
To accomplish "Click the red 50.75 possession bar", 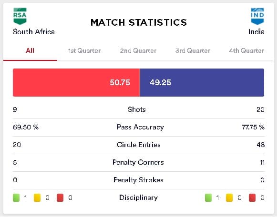I will (x=76, y=82).
